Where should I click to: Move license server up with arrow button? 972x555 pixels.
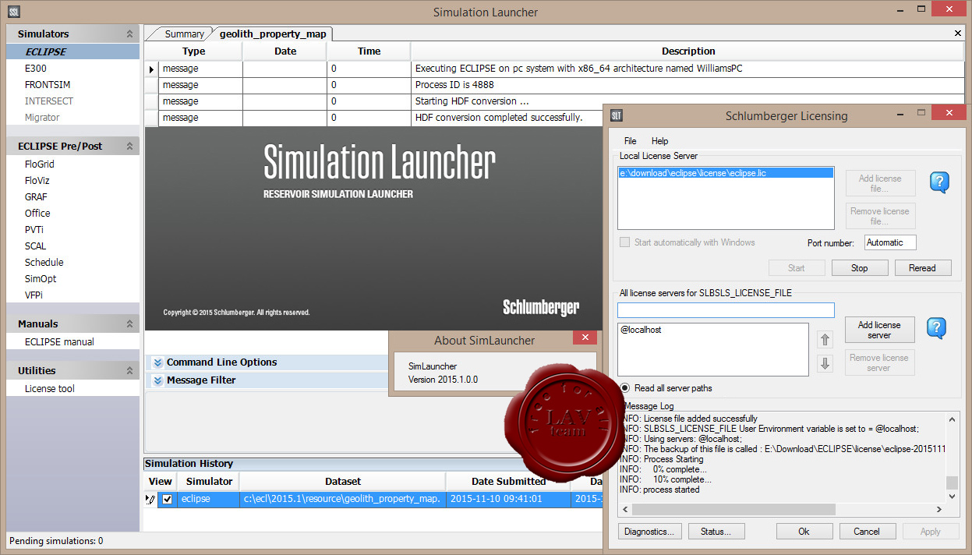coord(825,339)
